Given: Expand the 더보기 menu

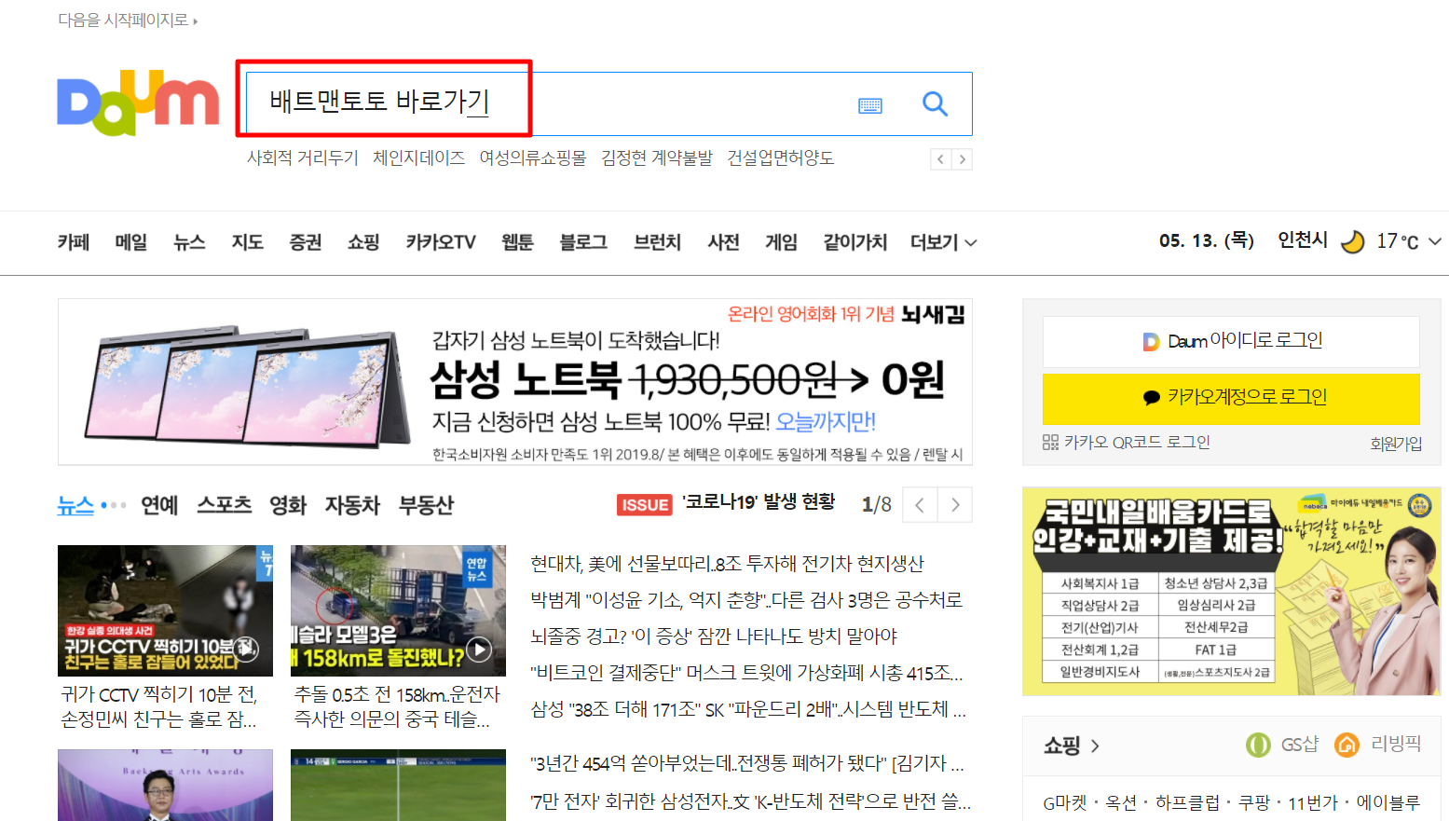Looking at the screenshot, I should (x=943, y=242).
